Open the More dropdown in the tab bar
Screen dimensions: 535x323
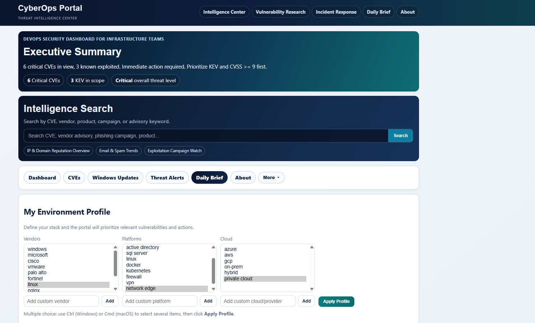point(271,177)
